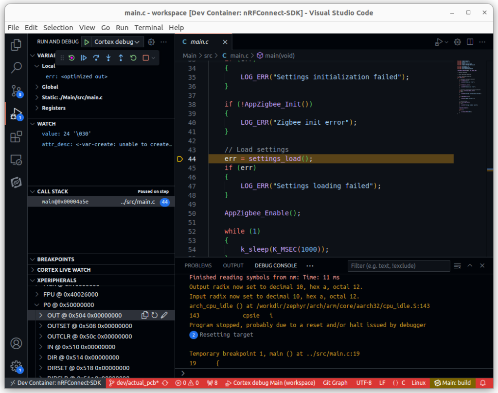Start debugging with green play button

point(87,42)
